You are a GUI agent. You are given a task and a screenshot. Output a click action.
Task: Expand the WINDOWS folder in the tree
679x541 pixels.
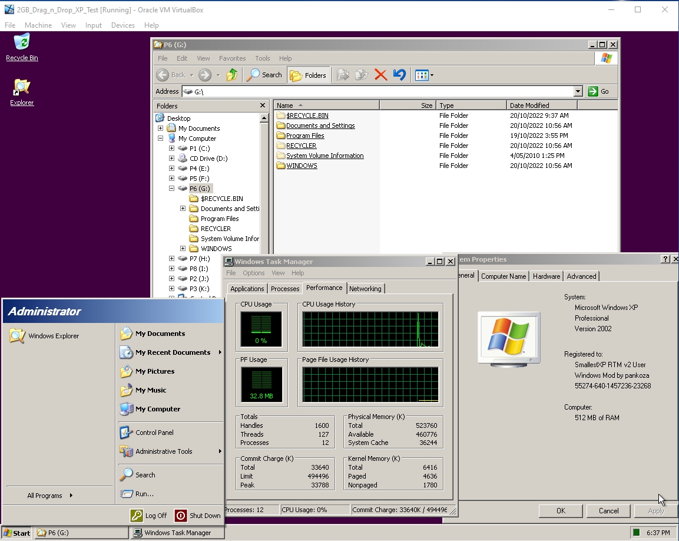183,248
